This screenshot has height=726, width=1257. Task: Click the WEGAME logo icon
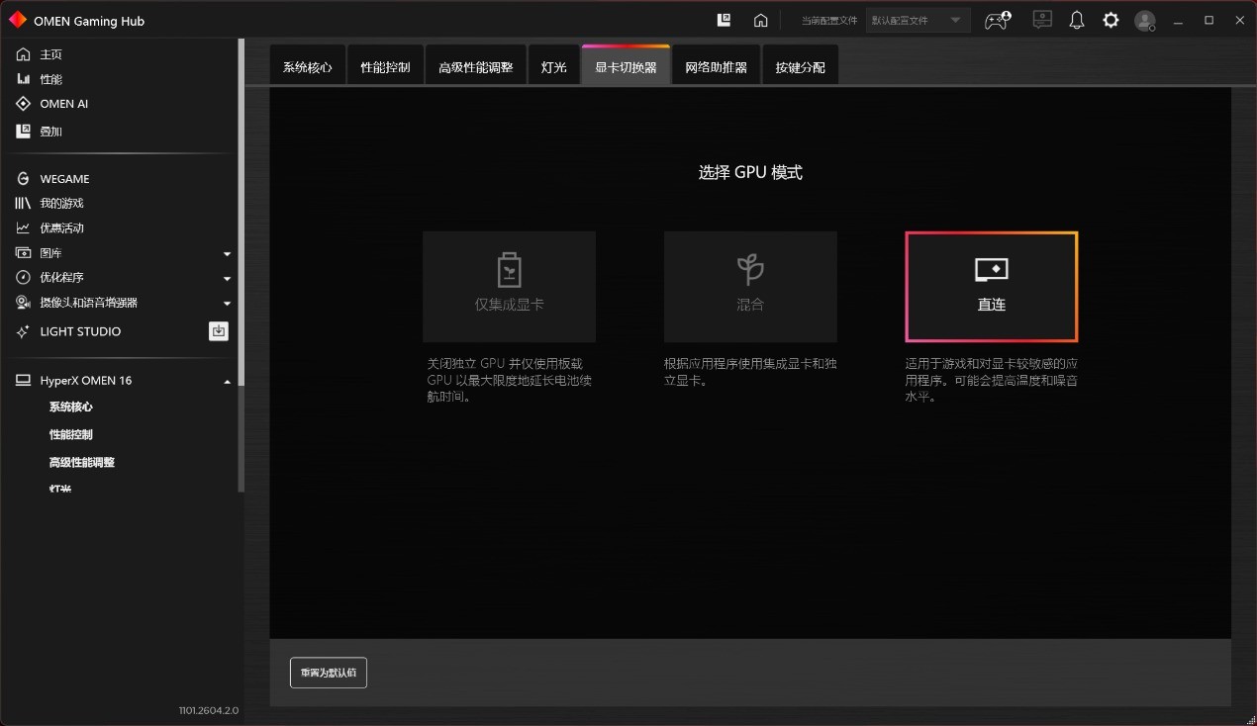click(x=24, y=179)
